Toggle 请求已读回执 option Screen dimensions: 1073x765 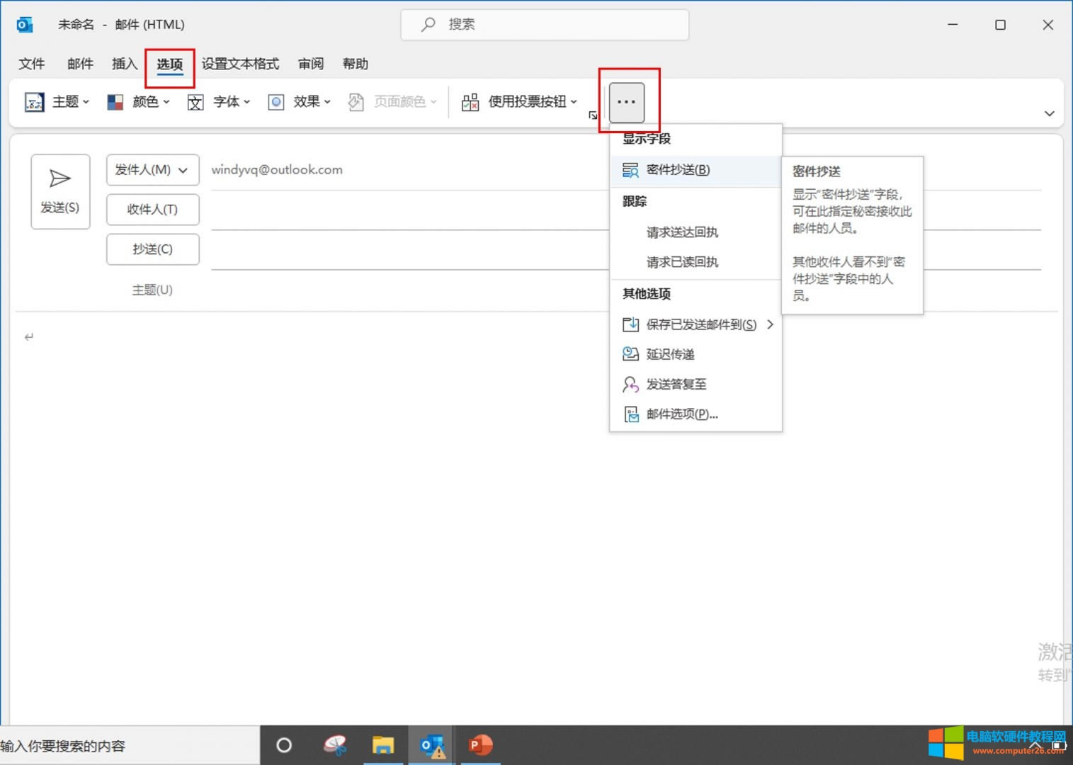696,262
